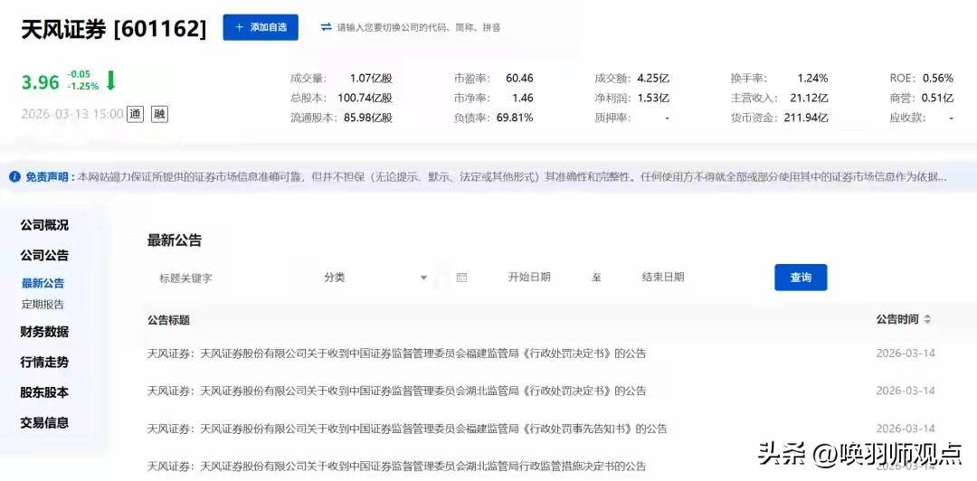Viewport: 977px width, 481px height.
Task: Click the 免责声明 disclaimer label
Action: coord(49,177)
